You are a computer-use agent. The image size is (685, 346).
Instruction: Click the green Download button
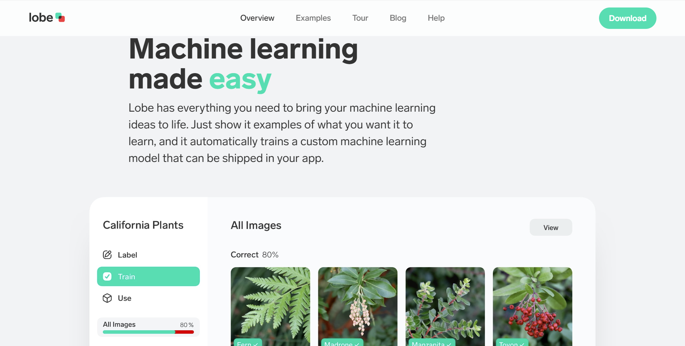(x=628, y=18)
